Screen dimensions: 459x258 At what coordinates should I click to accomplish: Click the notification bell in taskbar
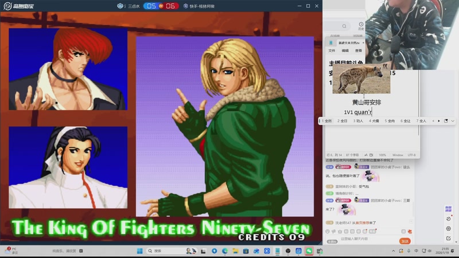[453, 251]
